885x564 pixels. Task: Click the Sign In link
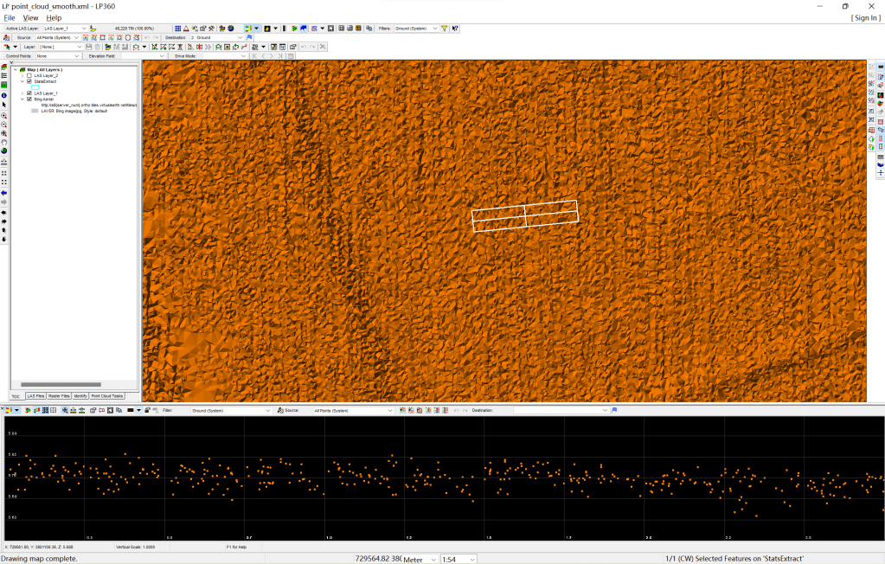[x=865, y=17]
